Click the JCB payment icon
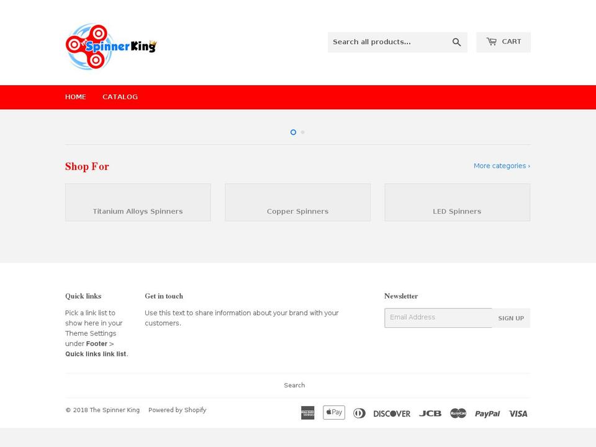The height and width of the screenshot is (447, 596). [430, 413]
